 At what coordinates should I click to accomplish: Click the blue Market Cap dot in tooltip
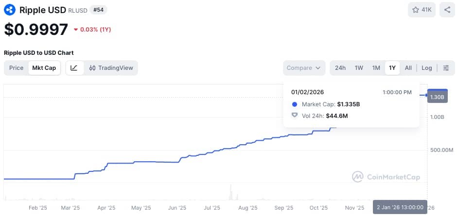pyautogui.click(x=294, y=104)
